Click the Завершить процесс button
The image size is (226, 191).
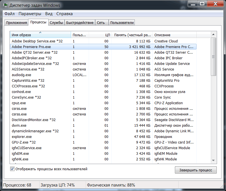[196, 170]
